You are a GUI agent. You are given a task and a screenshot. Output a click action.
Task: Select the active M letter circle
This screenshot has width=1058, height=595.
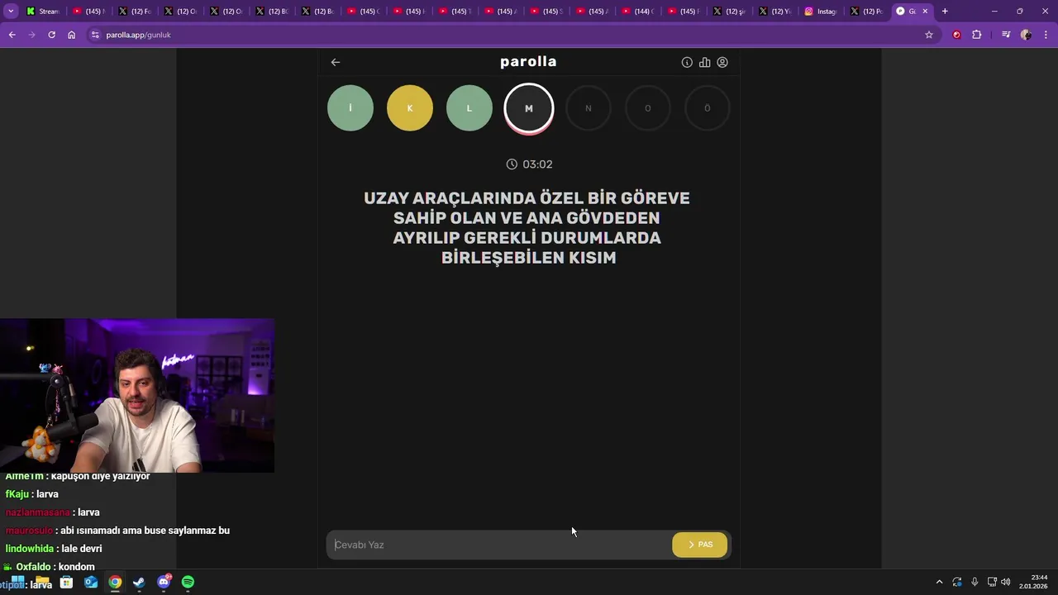529,108
